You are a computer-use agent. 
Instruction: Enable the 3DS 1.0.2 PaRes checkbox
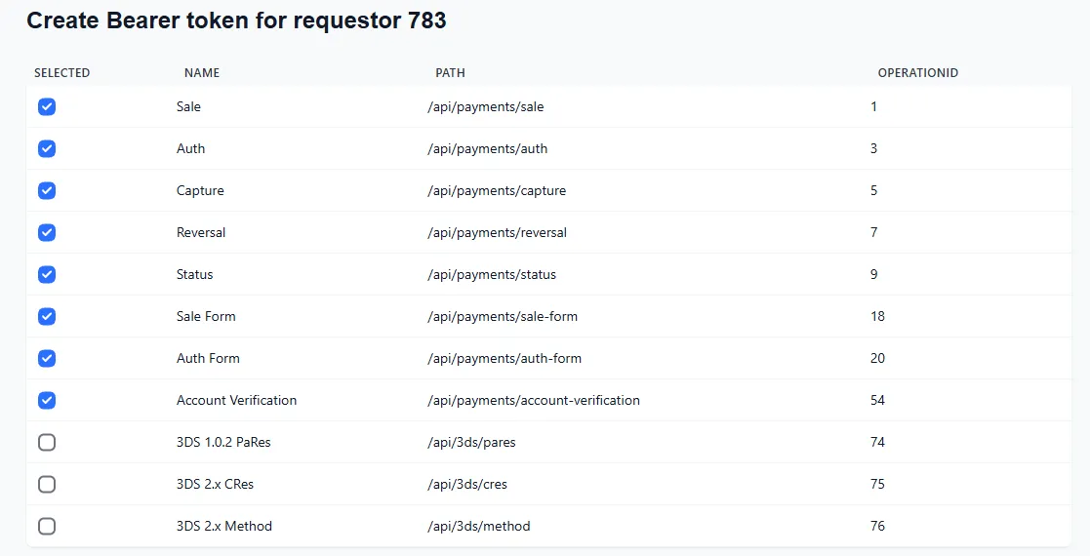point(47,443)
